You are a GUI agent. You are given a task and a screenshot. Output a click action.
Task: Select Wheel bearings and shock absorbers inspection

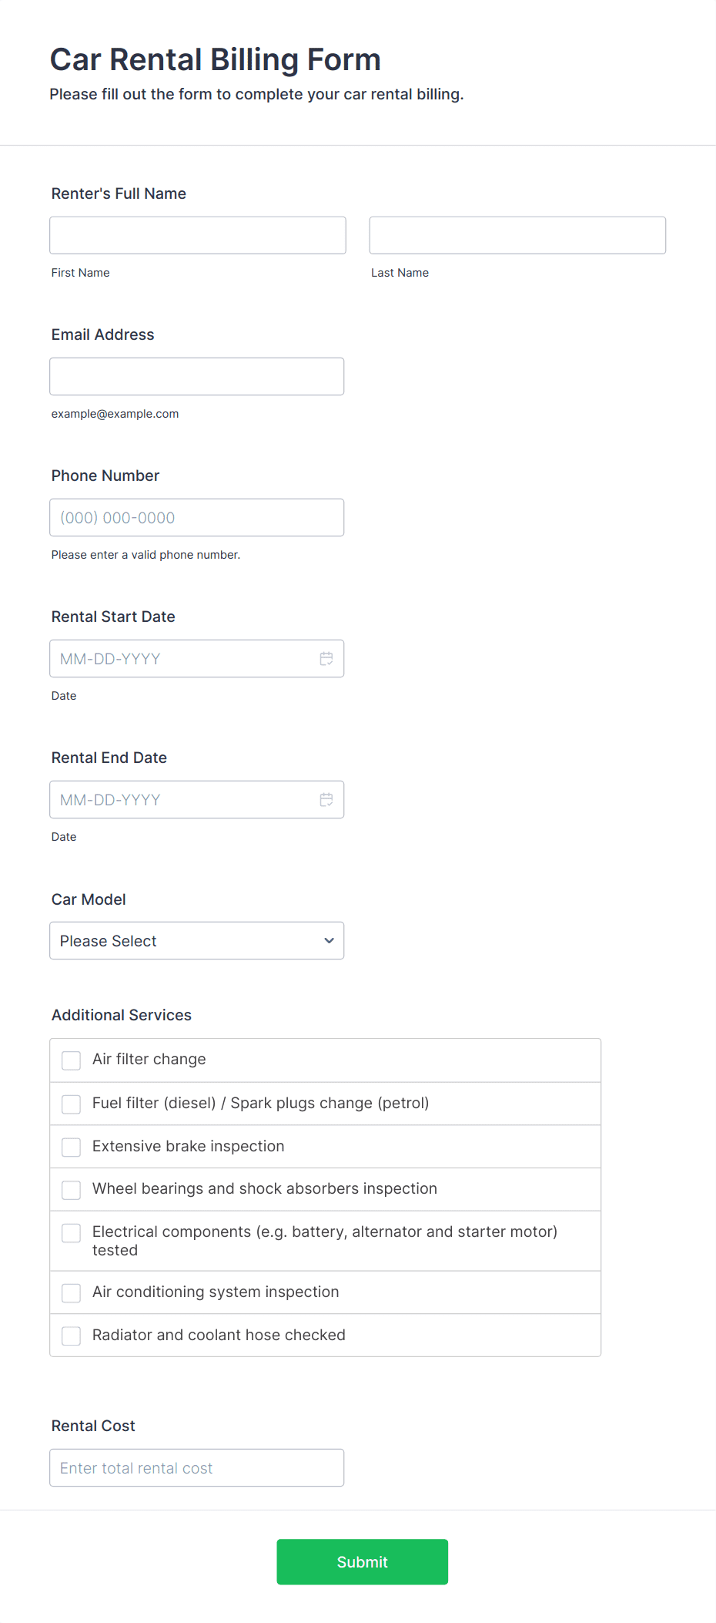tap(71, 1189)
